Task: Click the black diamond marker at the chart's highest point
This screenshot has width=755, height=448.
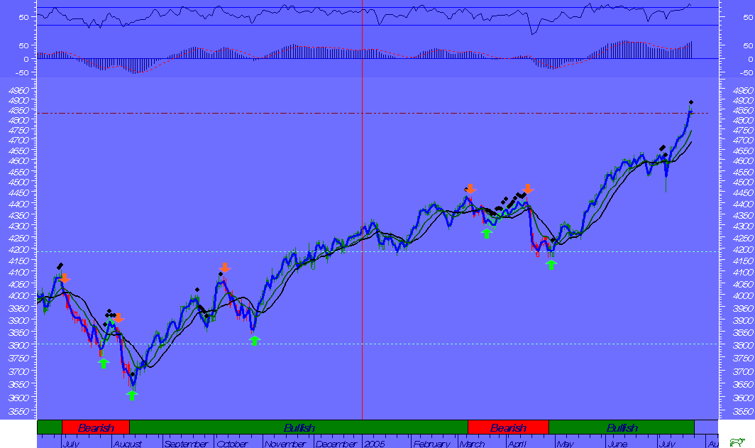Action: click(x=692, y=102)
